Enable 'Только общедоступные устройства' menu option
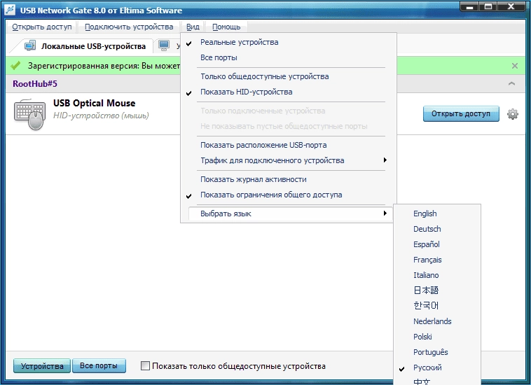Screen dimensions: 531x385 click(288, 76)
